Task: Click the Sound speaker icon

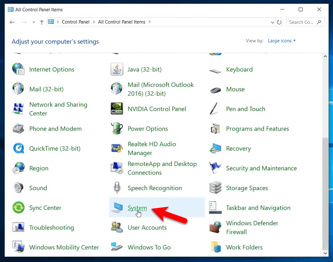Action: [18, 188]
